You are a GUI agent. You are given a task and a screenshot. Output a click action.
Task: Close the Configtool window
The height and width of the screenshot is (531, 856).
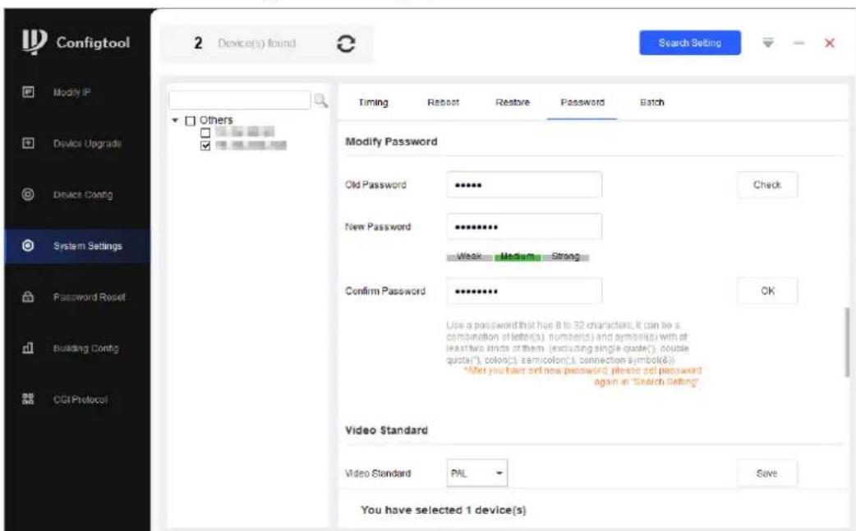click(829, 43)
